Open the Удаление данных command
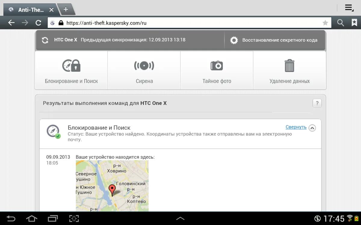 click(x=290, y=70)
